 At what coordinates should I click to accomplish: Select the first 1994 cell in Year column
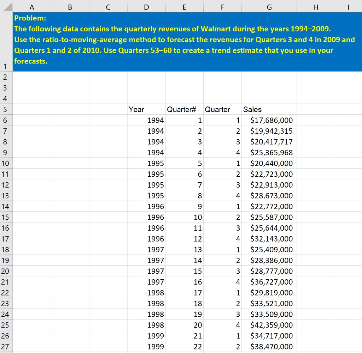pos(146,120)
